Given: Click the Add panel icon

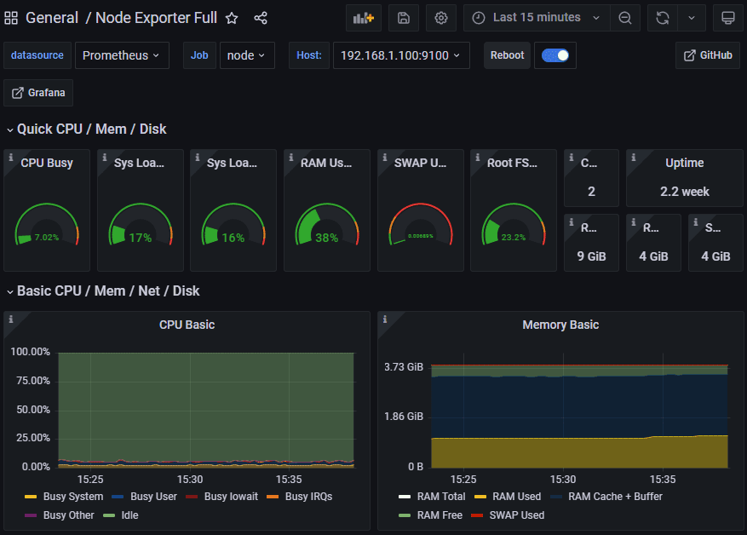Looking at the screenshot, I should click(364, 18).
